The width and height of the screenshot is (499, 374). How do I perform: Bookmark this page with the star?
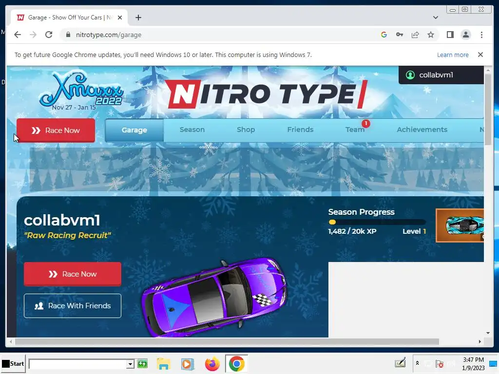click(x=431, y=35)
